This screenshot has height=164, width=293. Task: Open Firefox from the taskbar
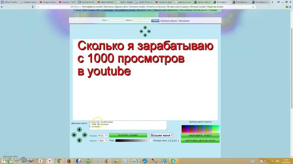pyautogui.click(x=69, y=161)
